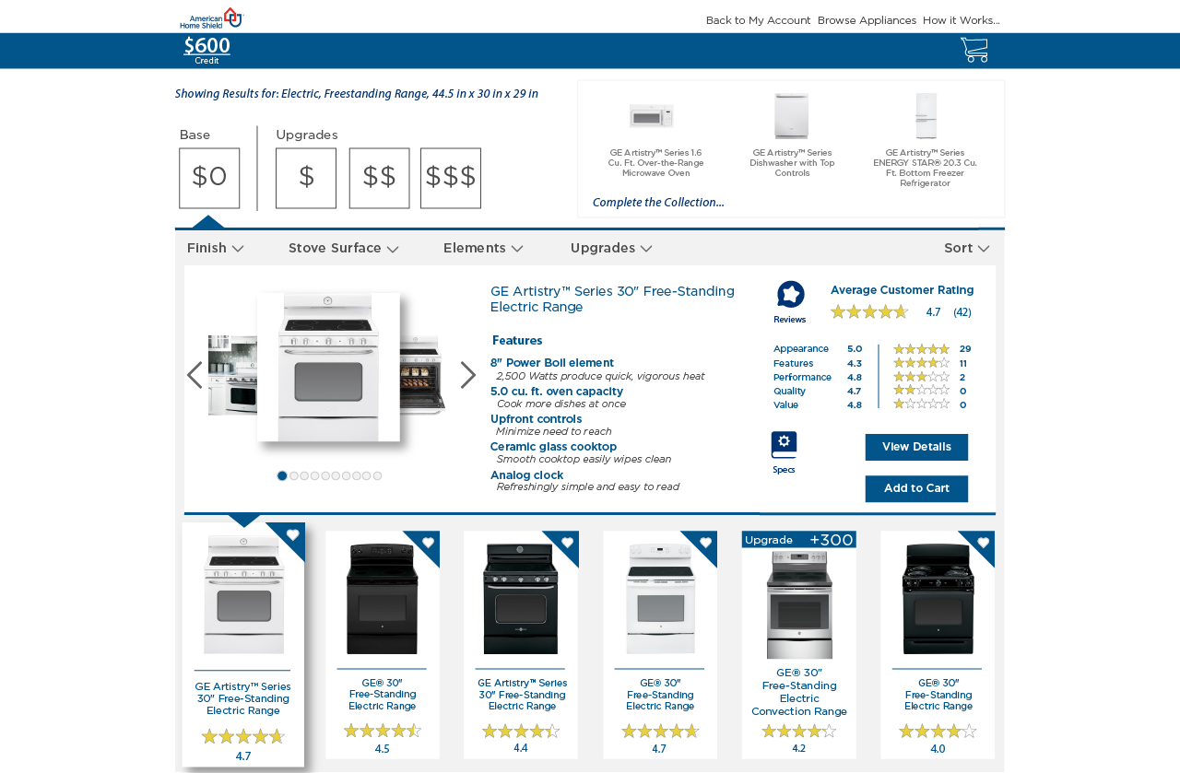Screen dimensions: 1180x773
Task: Open GE Artistry Bottom Freezer Refrigerator thumbnail
Action: click(x=926, y=116)
